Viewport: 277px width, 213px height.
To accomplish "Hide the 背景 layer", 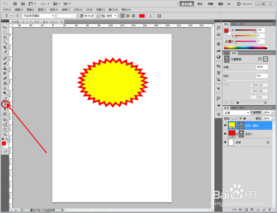I will (x=225, y=142).
